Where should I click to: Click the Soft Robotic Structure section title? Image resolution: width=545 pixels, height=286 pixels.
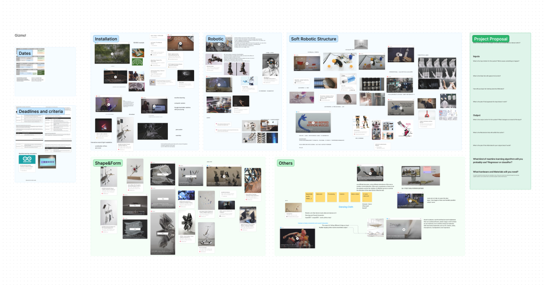click(313, 39)
